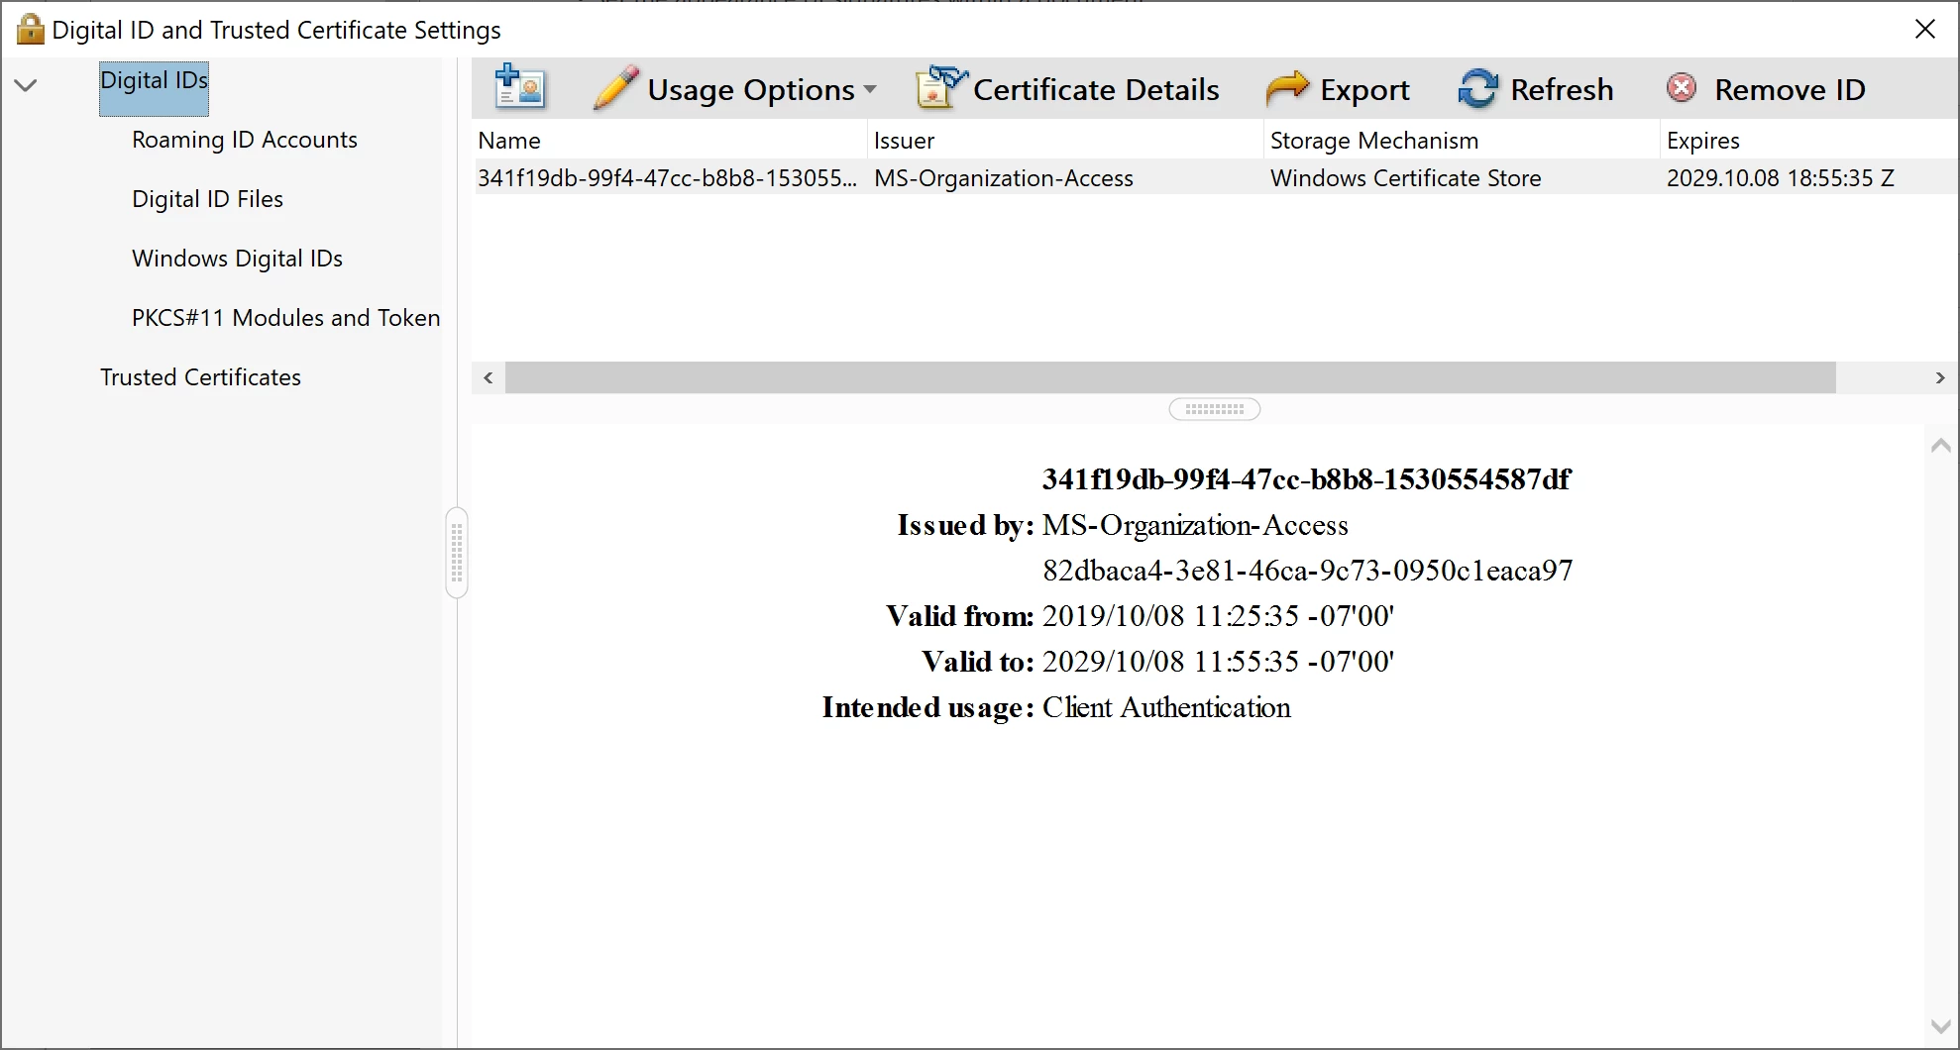Click the Windows Certificate Store cell
1960x1050 pixels.
click(x=1405, y=178)
